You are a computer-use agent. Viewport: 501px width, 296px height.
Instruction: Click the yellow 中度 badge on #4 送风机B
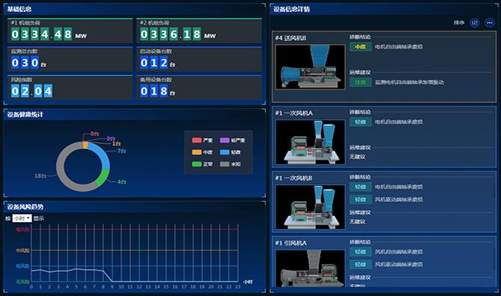tap(361, 47)
